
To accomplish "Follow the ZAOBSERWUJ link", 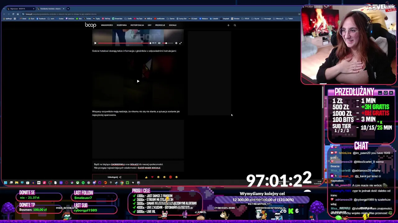I will (x=118, y=164).
